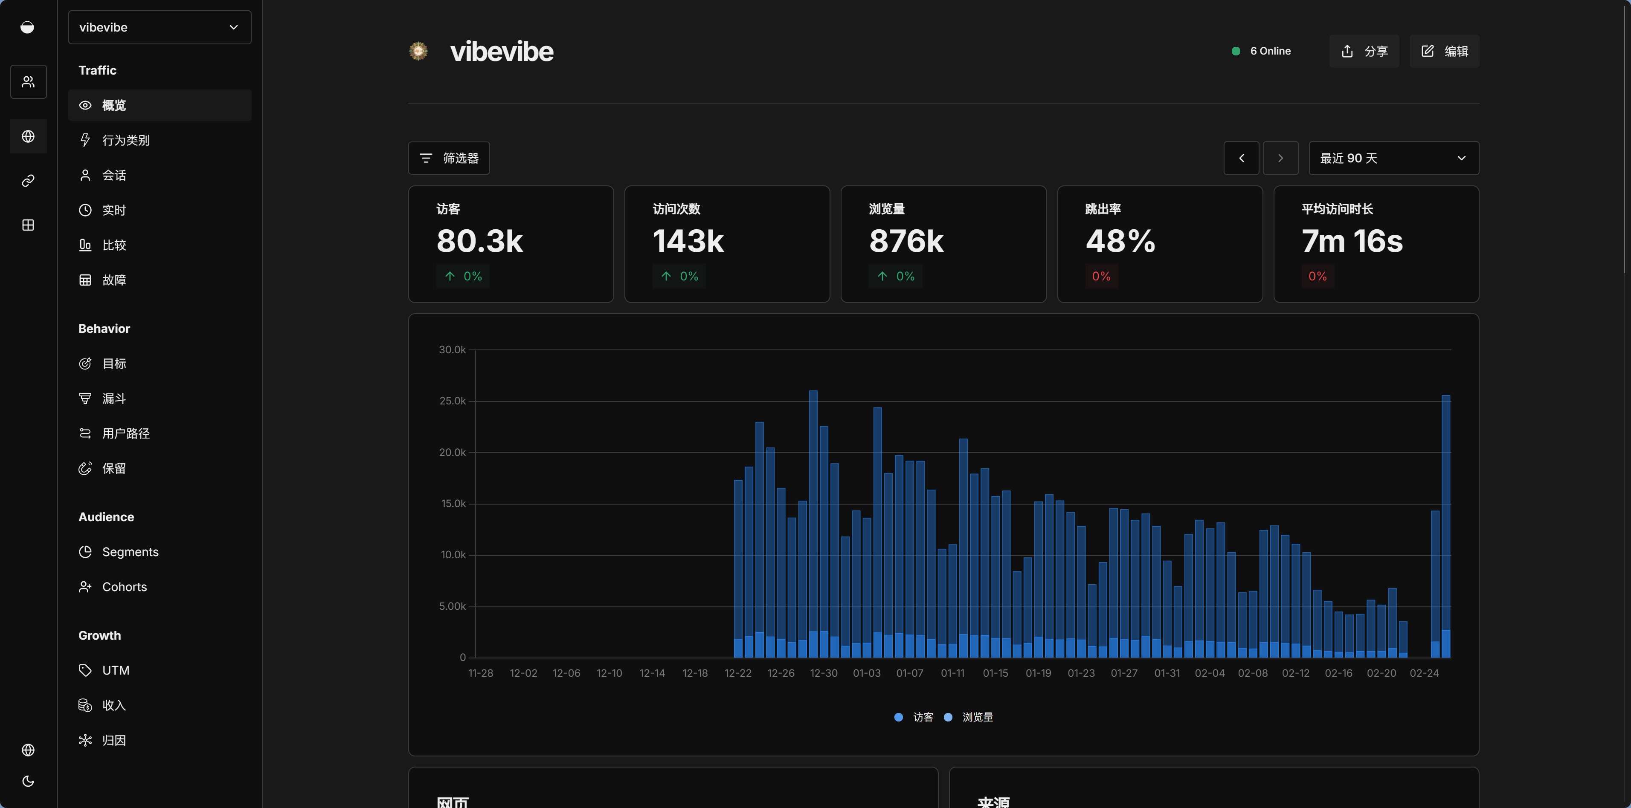Open the links icon in left rail
Image resolution: width=1631 pixels, height=808 pixels.
pyautogui.click(x=28, y=181)
